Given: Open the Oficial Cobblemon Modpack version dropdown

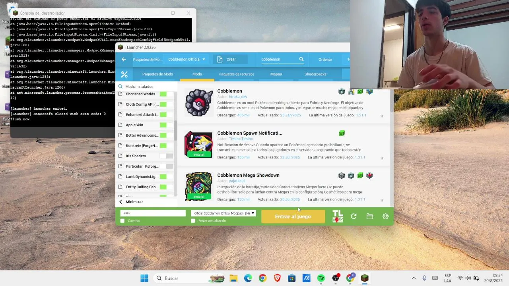Looking at the screenshot, I should click(223, 213).
